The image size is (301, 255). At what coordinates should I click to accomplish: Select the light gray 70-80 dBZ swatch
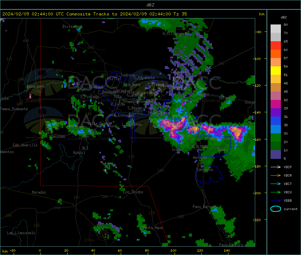(276, 29)
